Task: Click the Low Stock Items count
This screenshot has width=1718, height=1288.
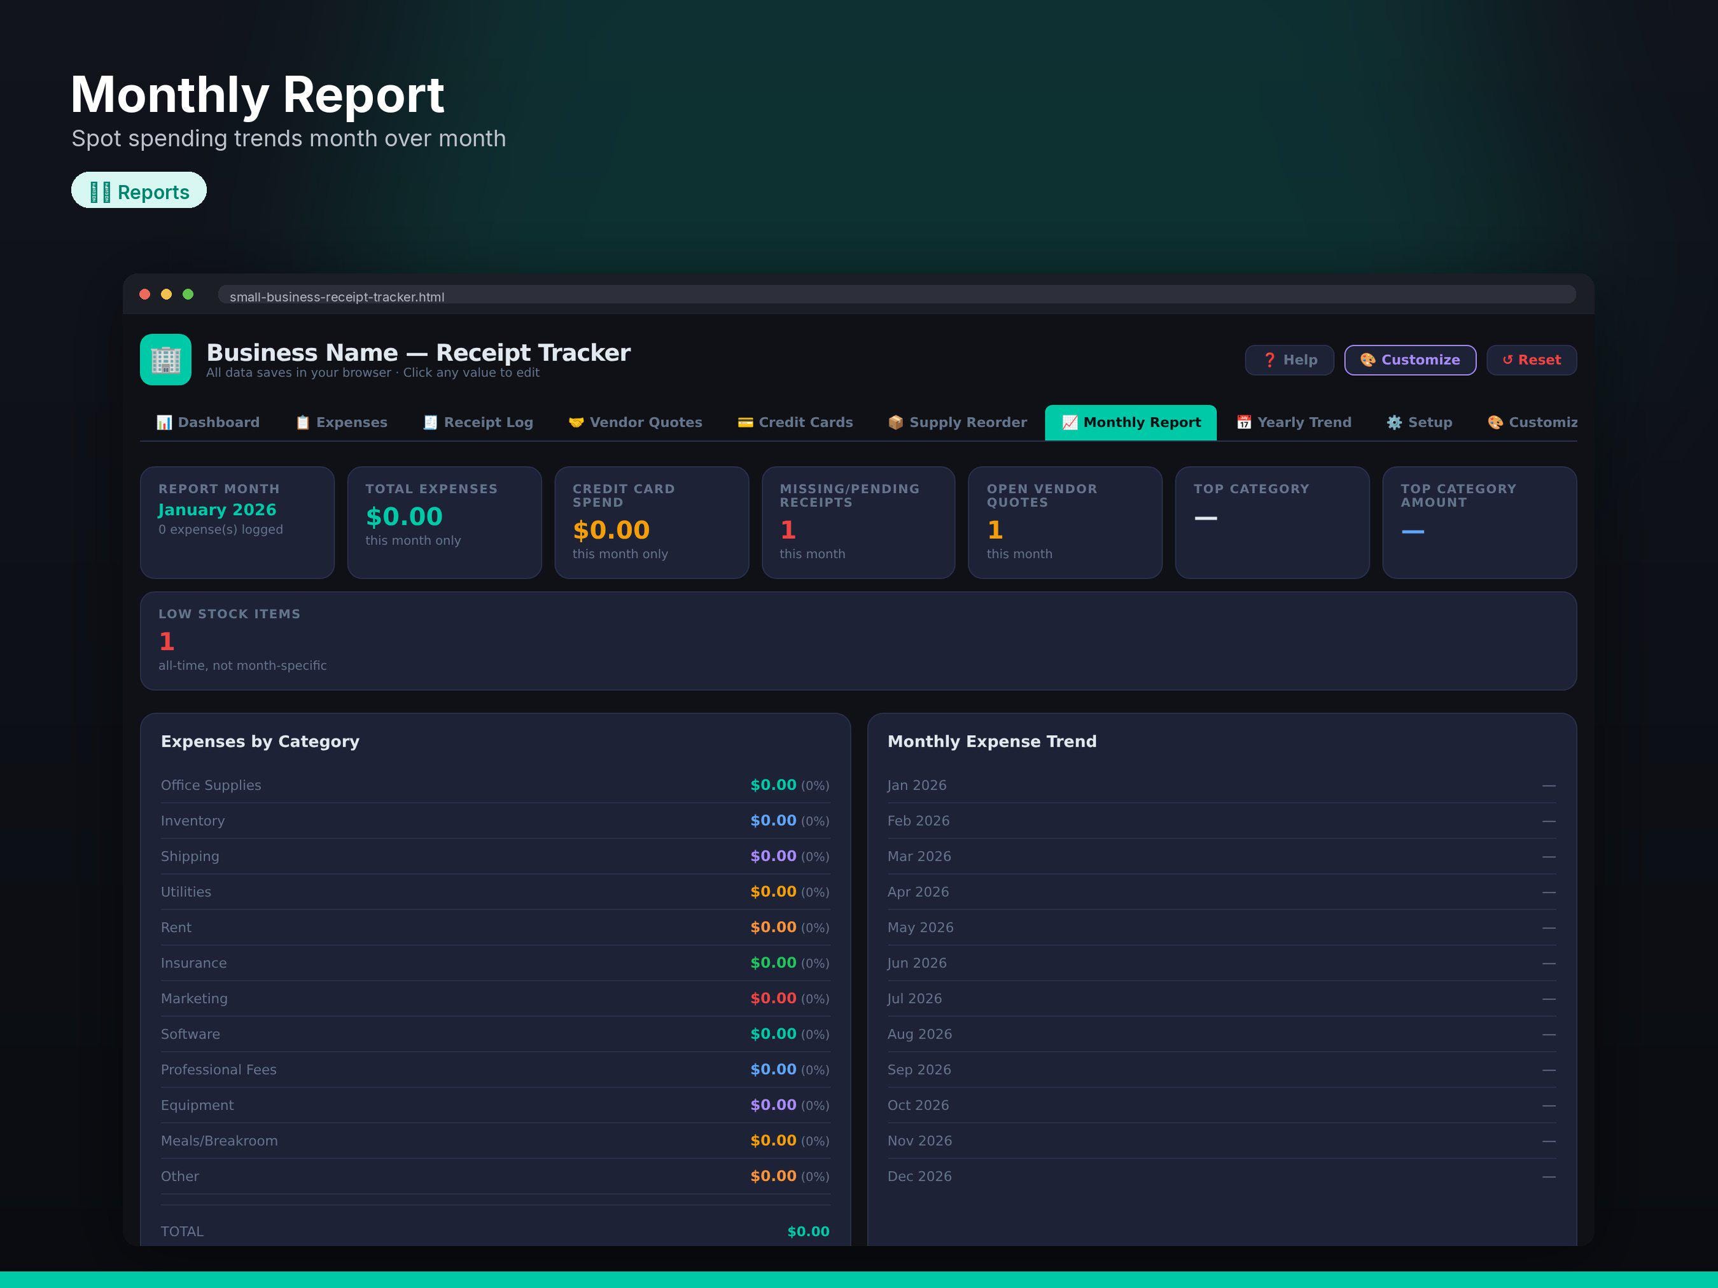Action: 167,641
